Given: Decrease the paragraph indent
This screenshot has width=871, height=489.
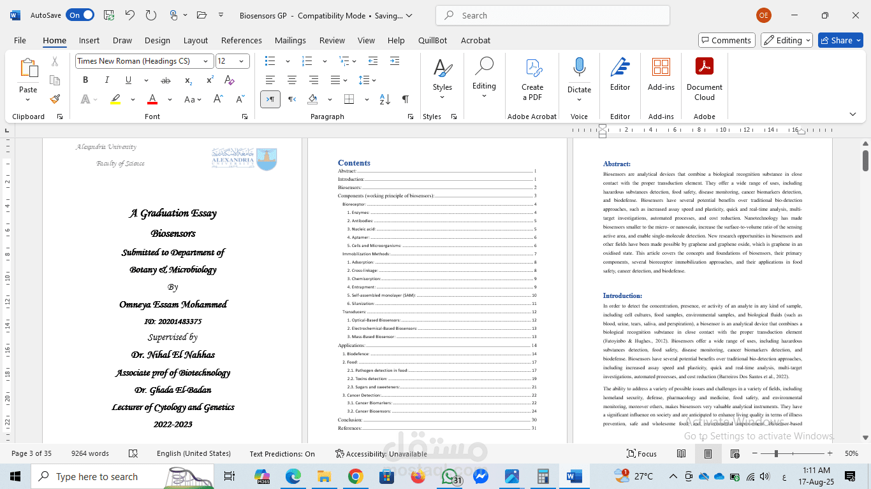Looking at the screenshot, I should (x=373, y=61).
